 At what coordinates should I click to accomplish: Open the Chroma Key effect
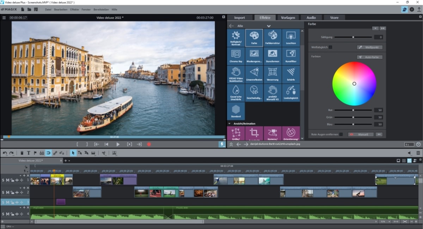click(x=236, y=56)
